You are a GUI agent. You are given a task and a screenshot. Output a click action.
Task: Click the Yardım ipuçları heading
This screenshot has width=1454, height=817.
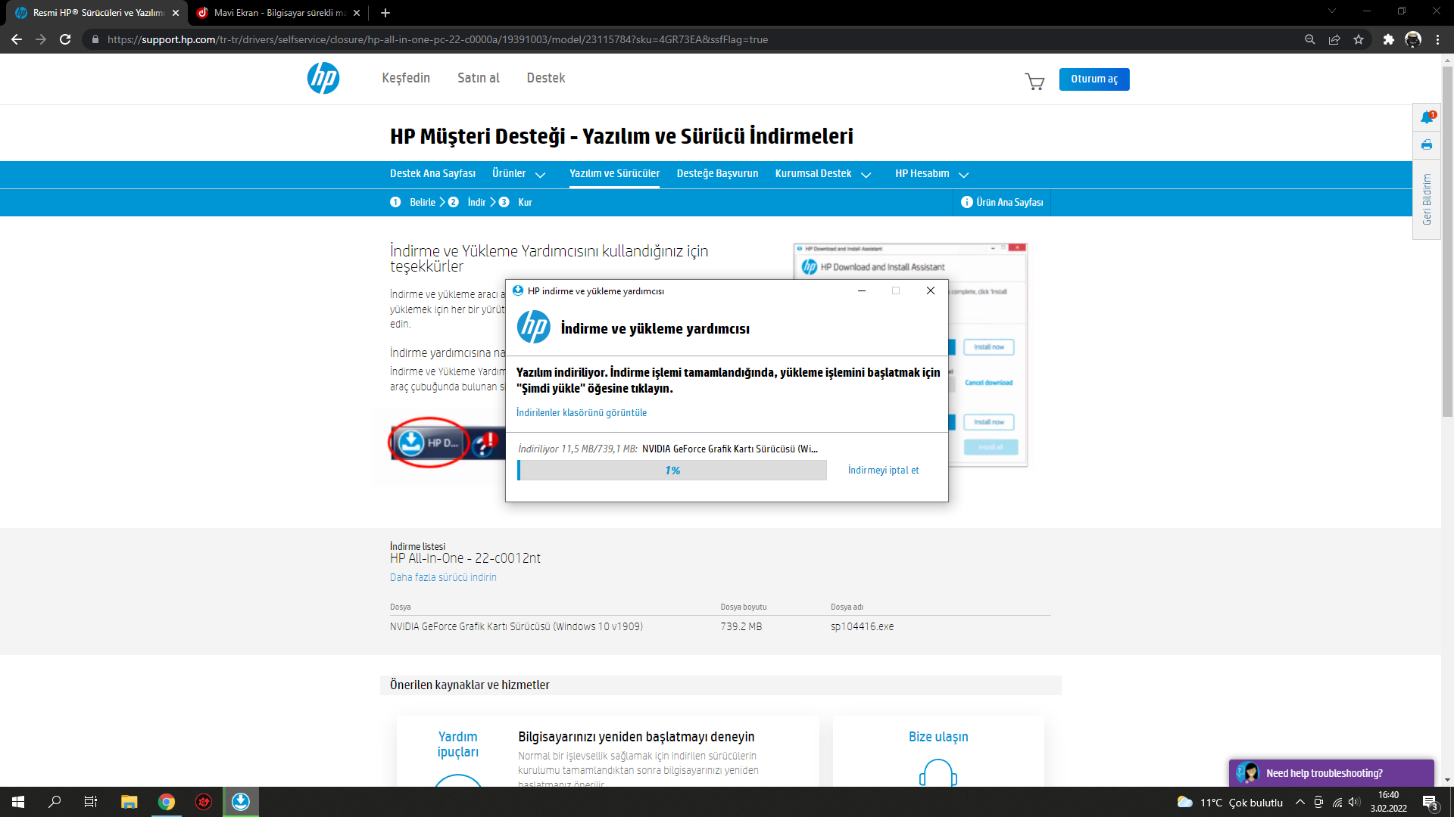(458, 744)
